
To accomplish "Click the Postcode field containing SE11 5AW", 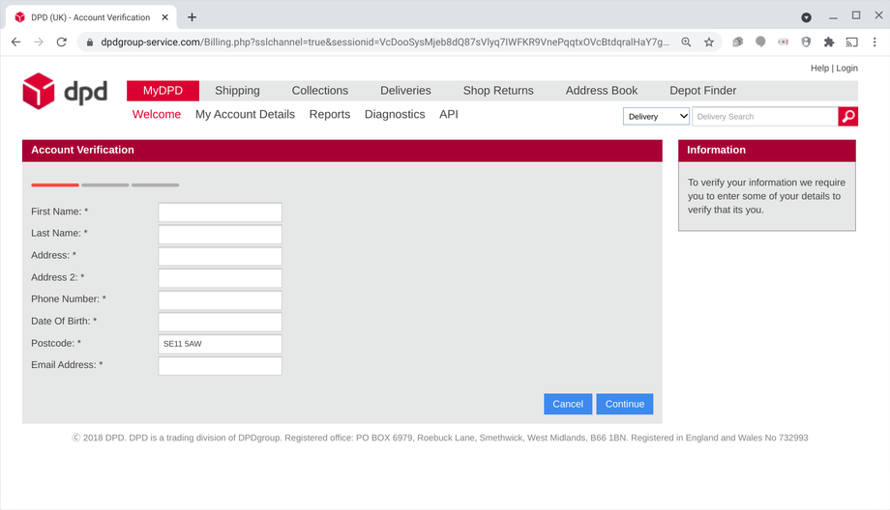I will click(221, 344).
